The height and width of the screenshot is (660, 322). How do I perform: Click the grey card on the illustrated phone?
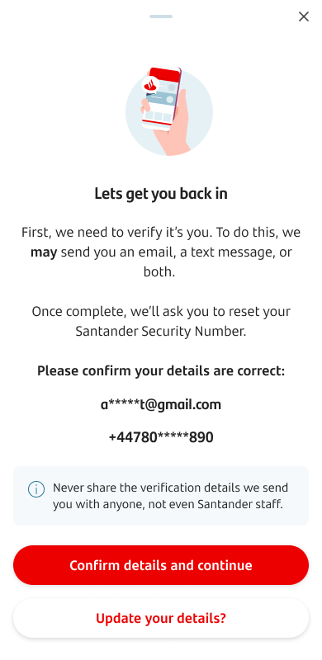[x=163, y=100]
